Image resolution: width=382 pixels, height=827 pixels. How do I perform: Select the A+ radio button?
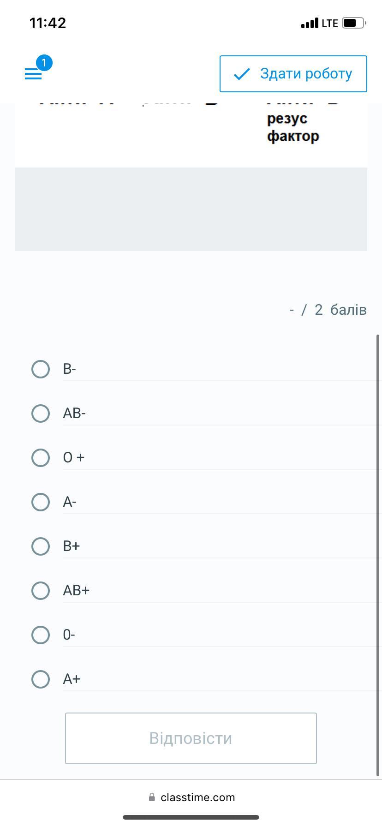pos(41,679)
